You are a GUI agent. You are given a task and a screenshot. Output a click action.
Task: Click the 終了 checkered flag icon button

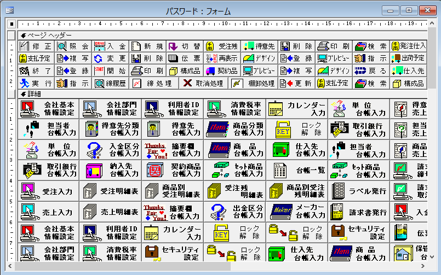coord(37,71)
